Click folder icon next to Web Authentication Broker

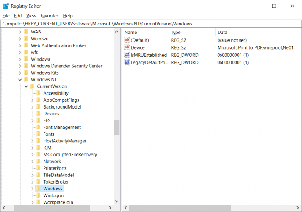pyautogui.click(x=26, y=45)
